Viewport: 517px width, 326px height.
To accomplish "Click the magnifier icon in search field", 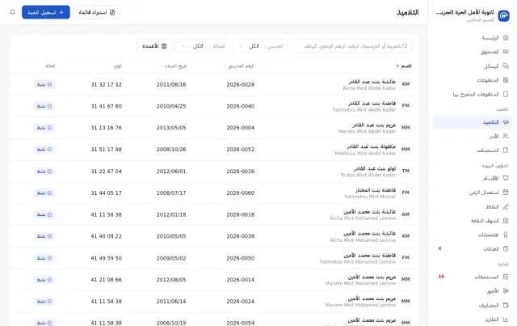I will point(405,46).
